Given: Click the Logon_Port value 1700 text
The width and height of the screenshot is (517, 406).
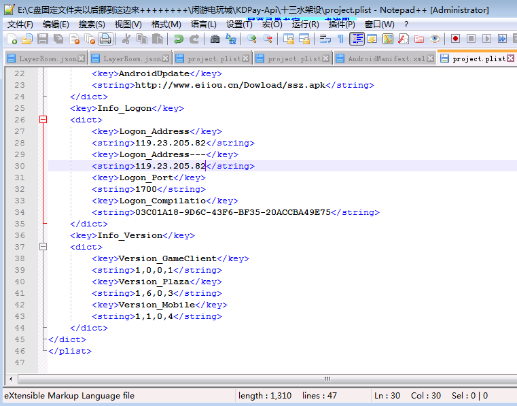Looking at the screenshot, I should pos(145,189).
